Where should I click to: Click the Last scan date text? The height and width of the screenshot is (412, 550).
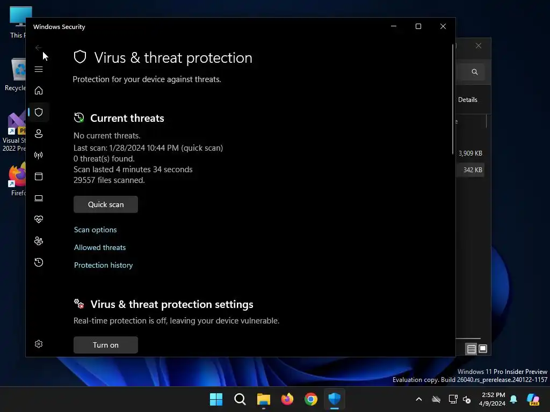(x=148, y=148)
